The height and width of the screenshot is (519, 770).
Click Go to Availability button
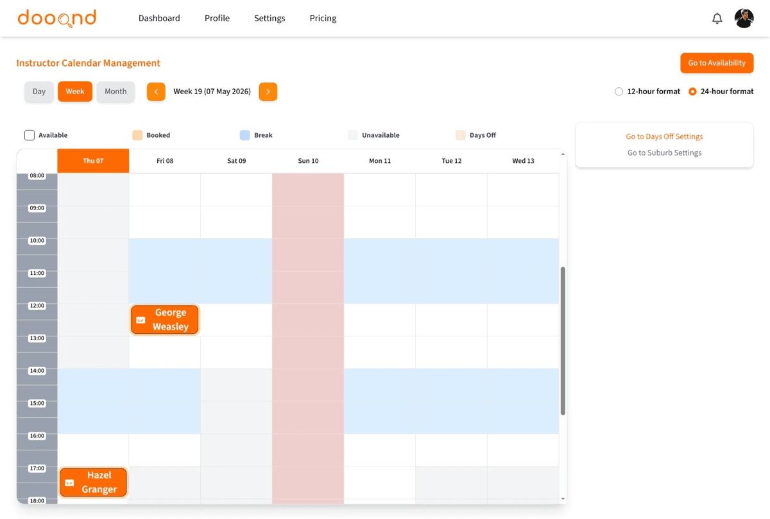click(x=717, y=63)
